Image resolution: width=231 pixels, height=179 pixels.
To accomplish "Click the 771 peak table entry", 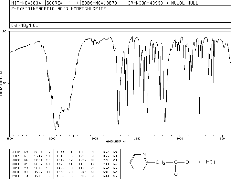I will pos(110,160).
